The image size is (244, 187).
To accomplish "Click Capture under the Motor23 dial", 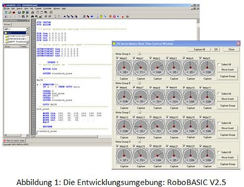I will pos(207,166).
